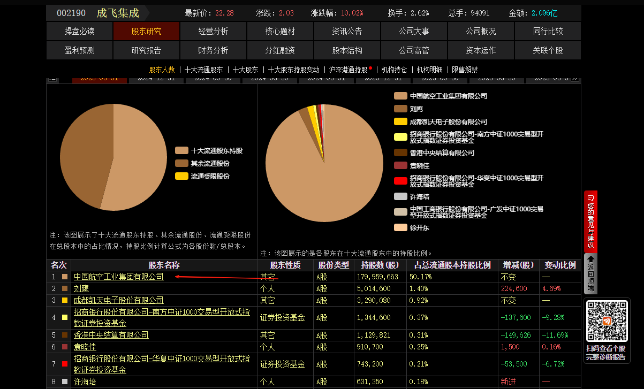Go to the 股本结构 tab
Image resolution: width=644 pixels, height=389 pixels.
347,50
